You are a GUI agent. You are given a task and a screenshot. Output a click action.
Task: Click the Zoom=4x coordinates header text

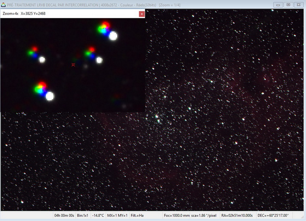(24, 14)
